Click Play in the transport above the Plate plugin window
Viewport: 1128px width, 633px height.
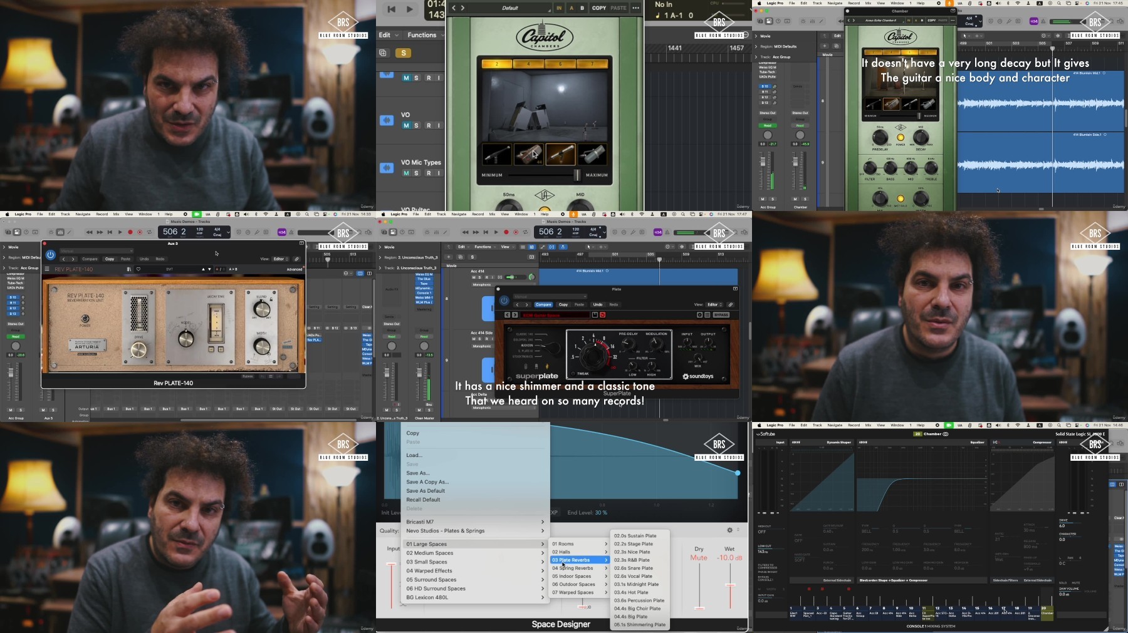(496, 232)
